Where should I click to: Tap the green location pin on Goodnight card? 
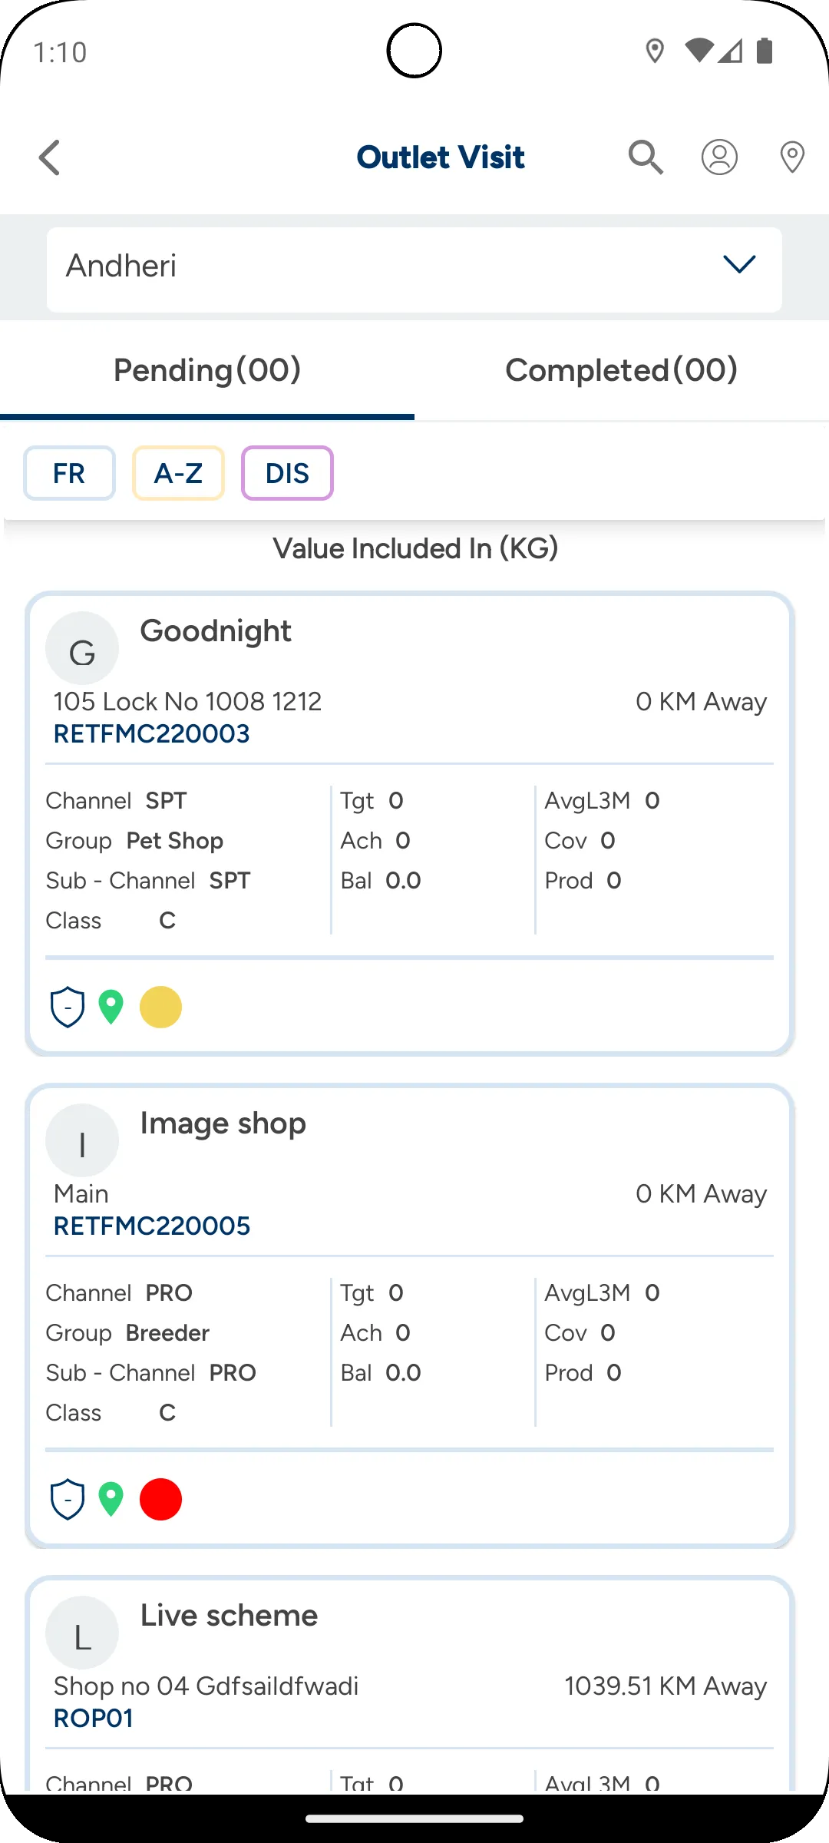pyautogui.click(x=111, y=1007)
